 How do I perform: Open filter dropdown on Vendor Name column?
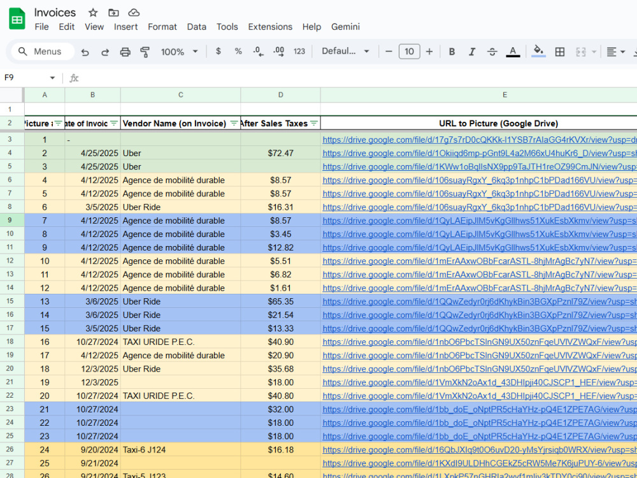click(x=234, y=123)
